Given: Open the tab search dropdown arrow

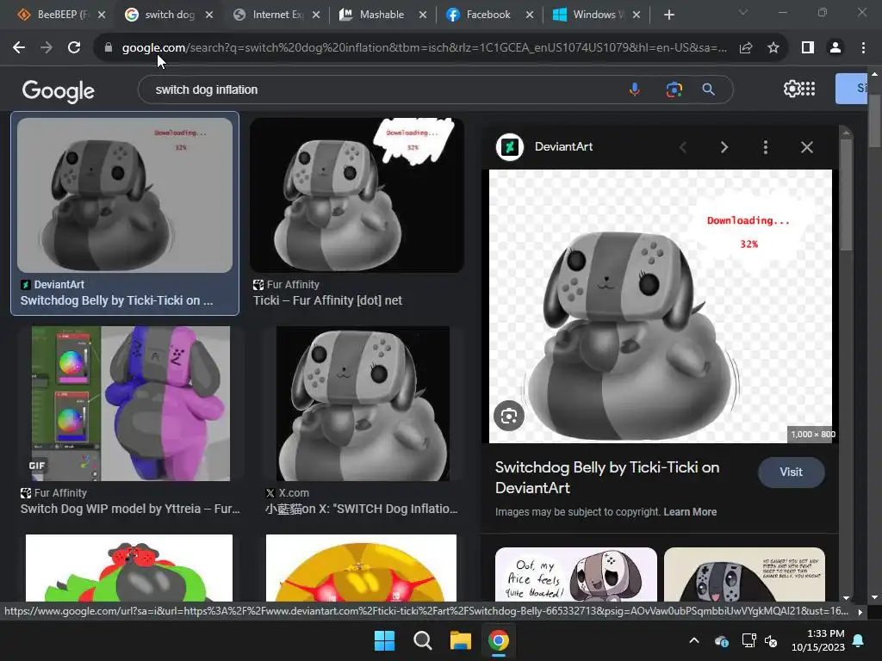Looking at the screenshot, I should [743, 12].
